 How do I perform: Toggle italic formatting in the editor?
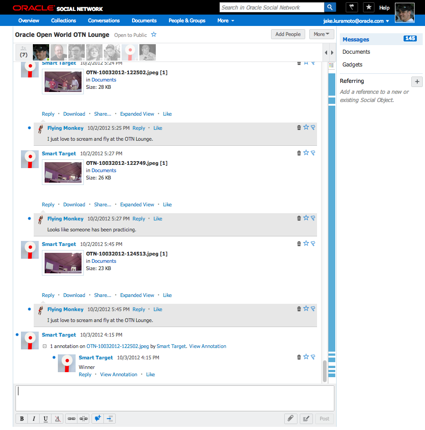(33, 419)
